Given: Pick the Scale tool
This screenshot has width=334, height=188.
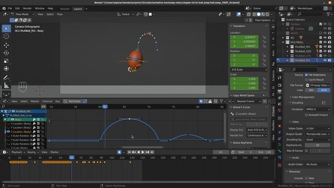Looking at the screenshot, I should click(6, 61).
